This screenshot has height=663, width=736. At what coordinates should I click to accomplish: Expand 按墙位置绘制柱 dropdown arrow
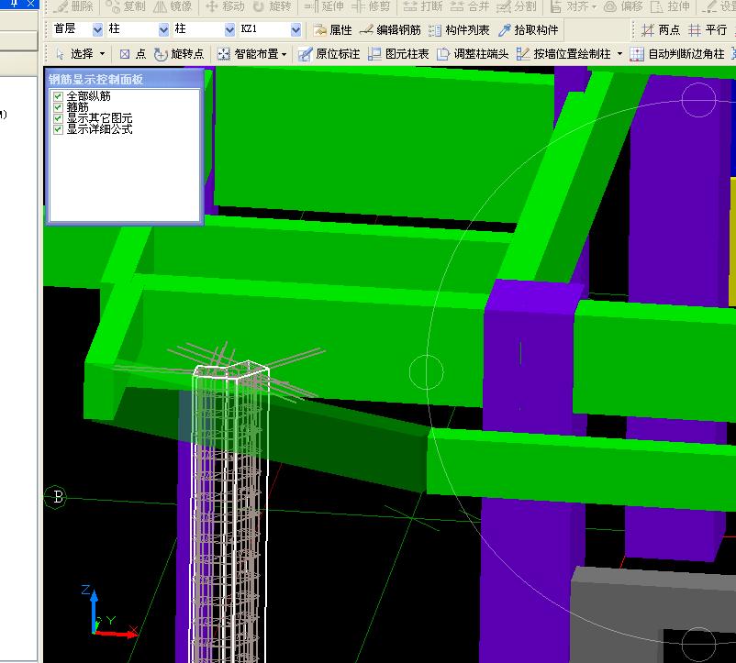619,54
